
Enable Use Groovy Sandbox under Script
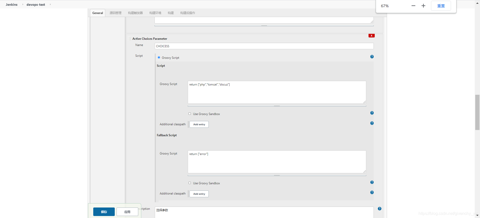point(189,114)
